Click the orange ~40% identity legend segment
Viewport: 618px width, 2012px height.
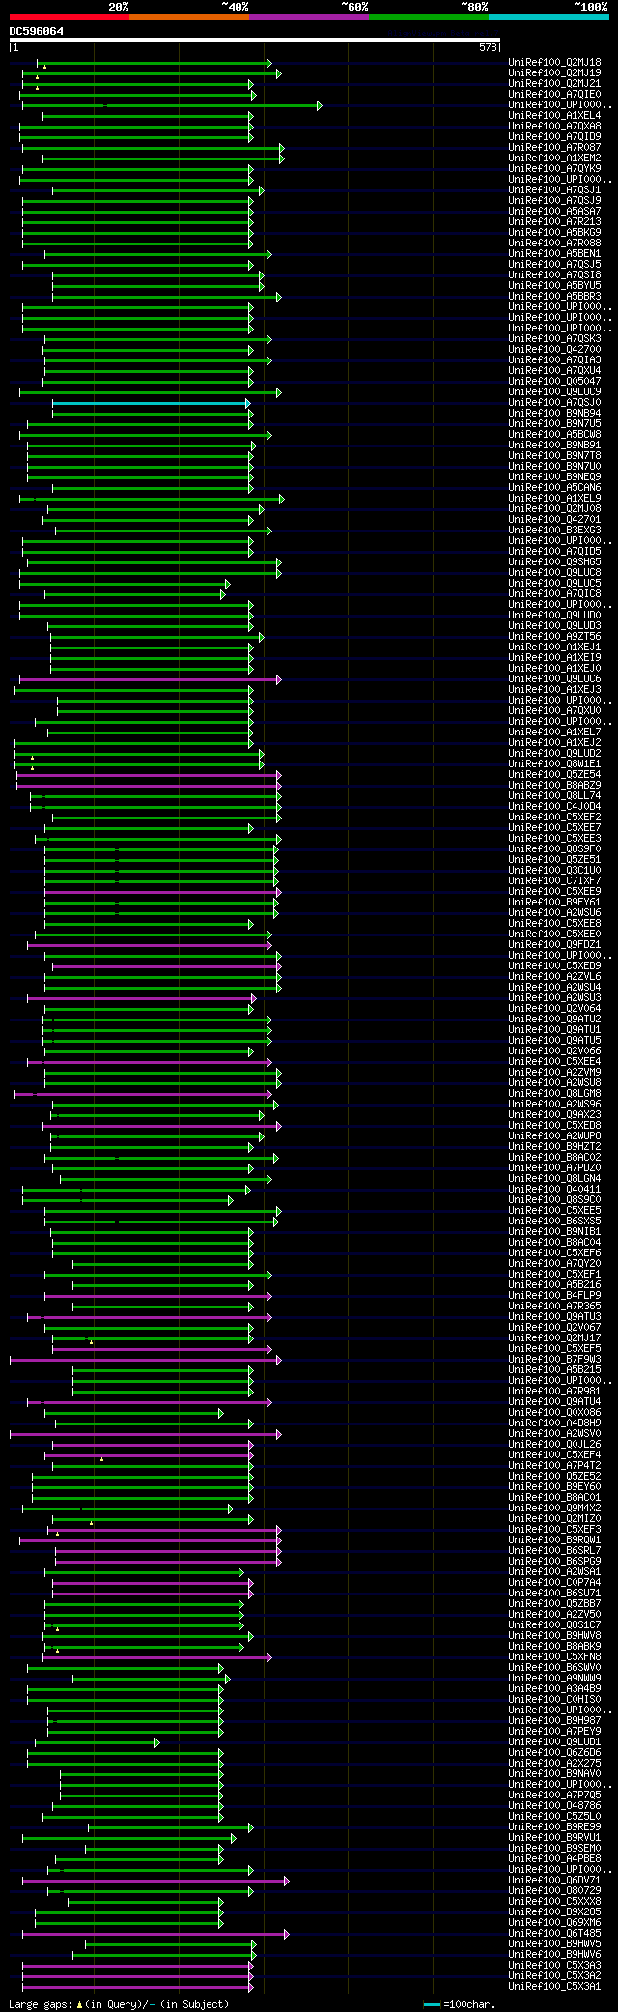tap(189, 17)
